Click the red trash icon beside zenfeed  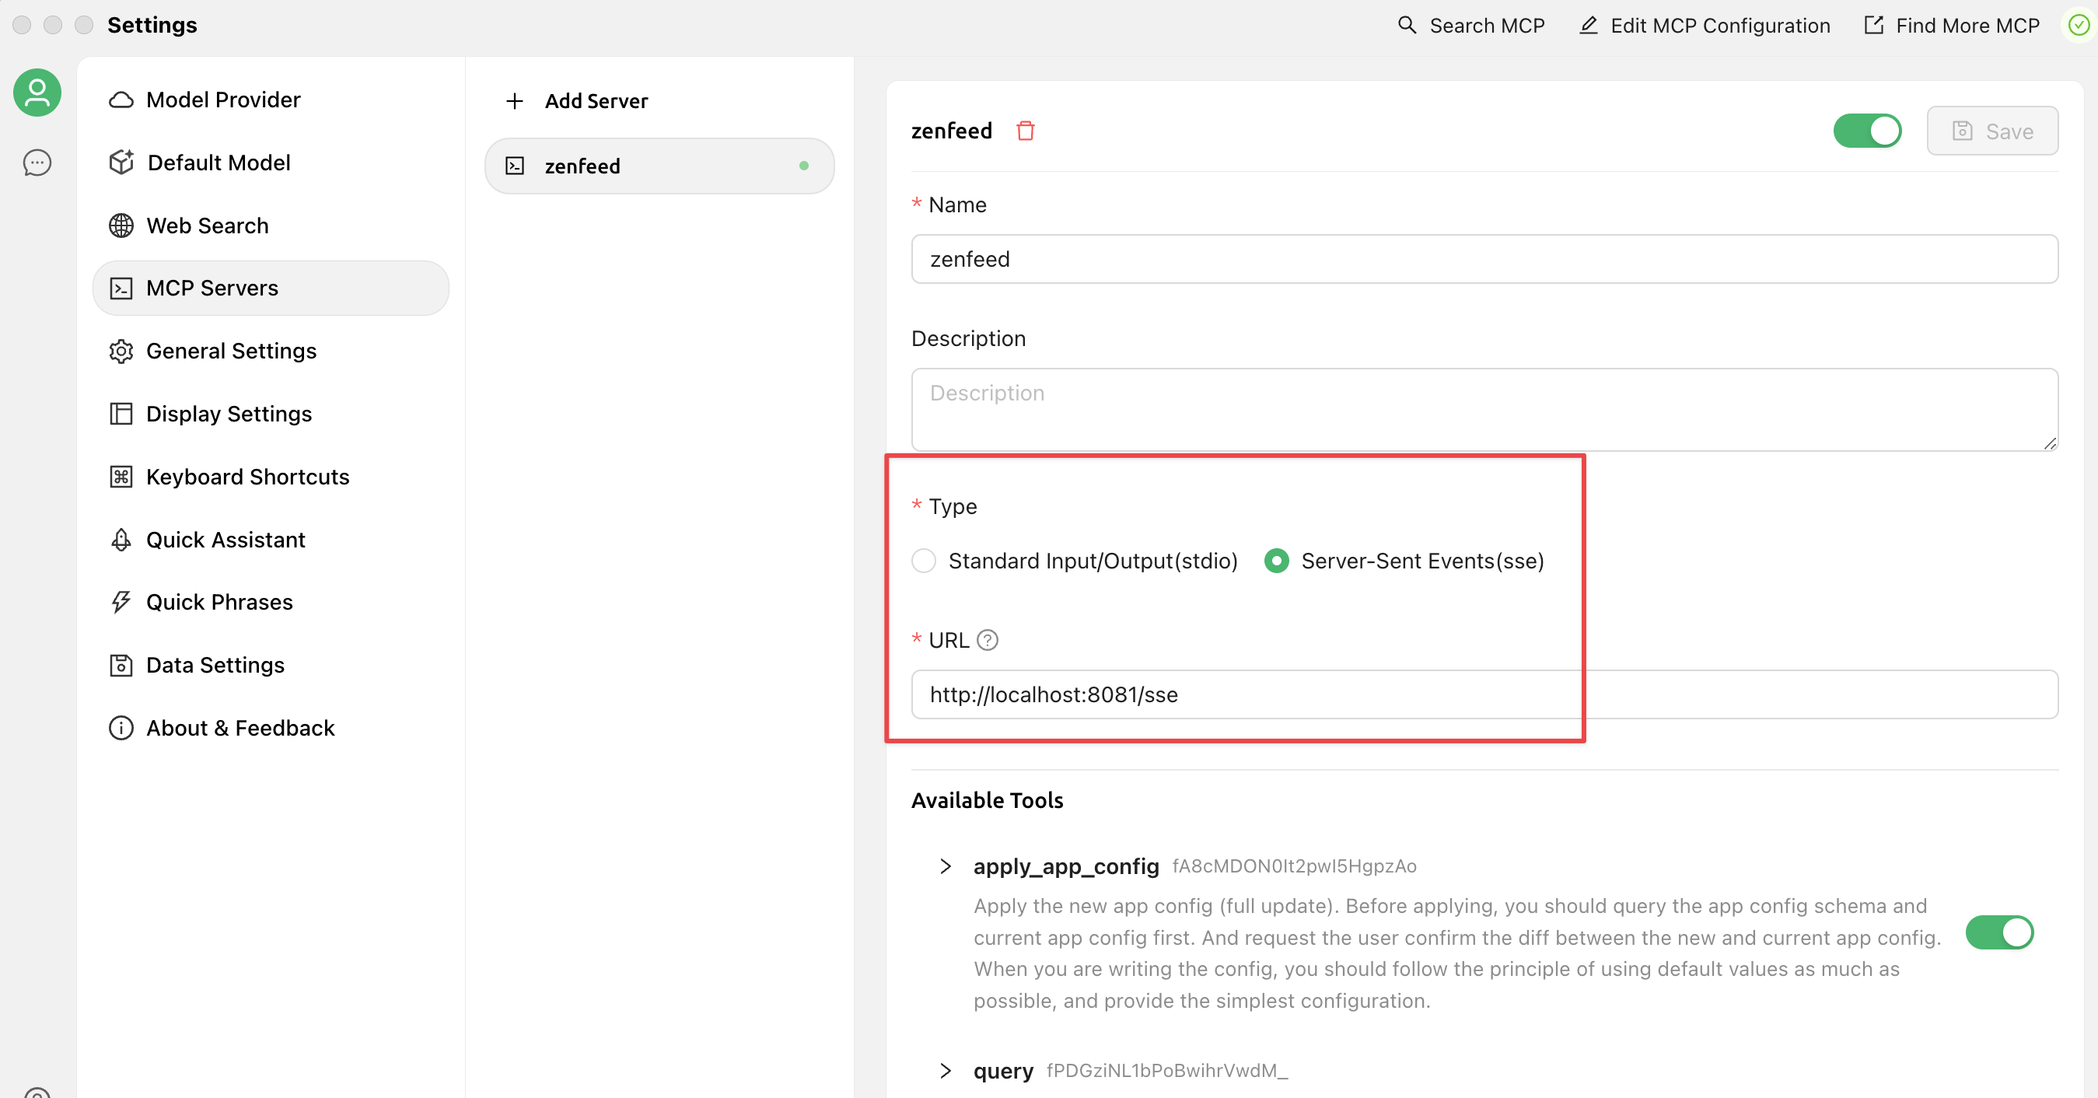1026,131
